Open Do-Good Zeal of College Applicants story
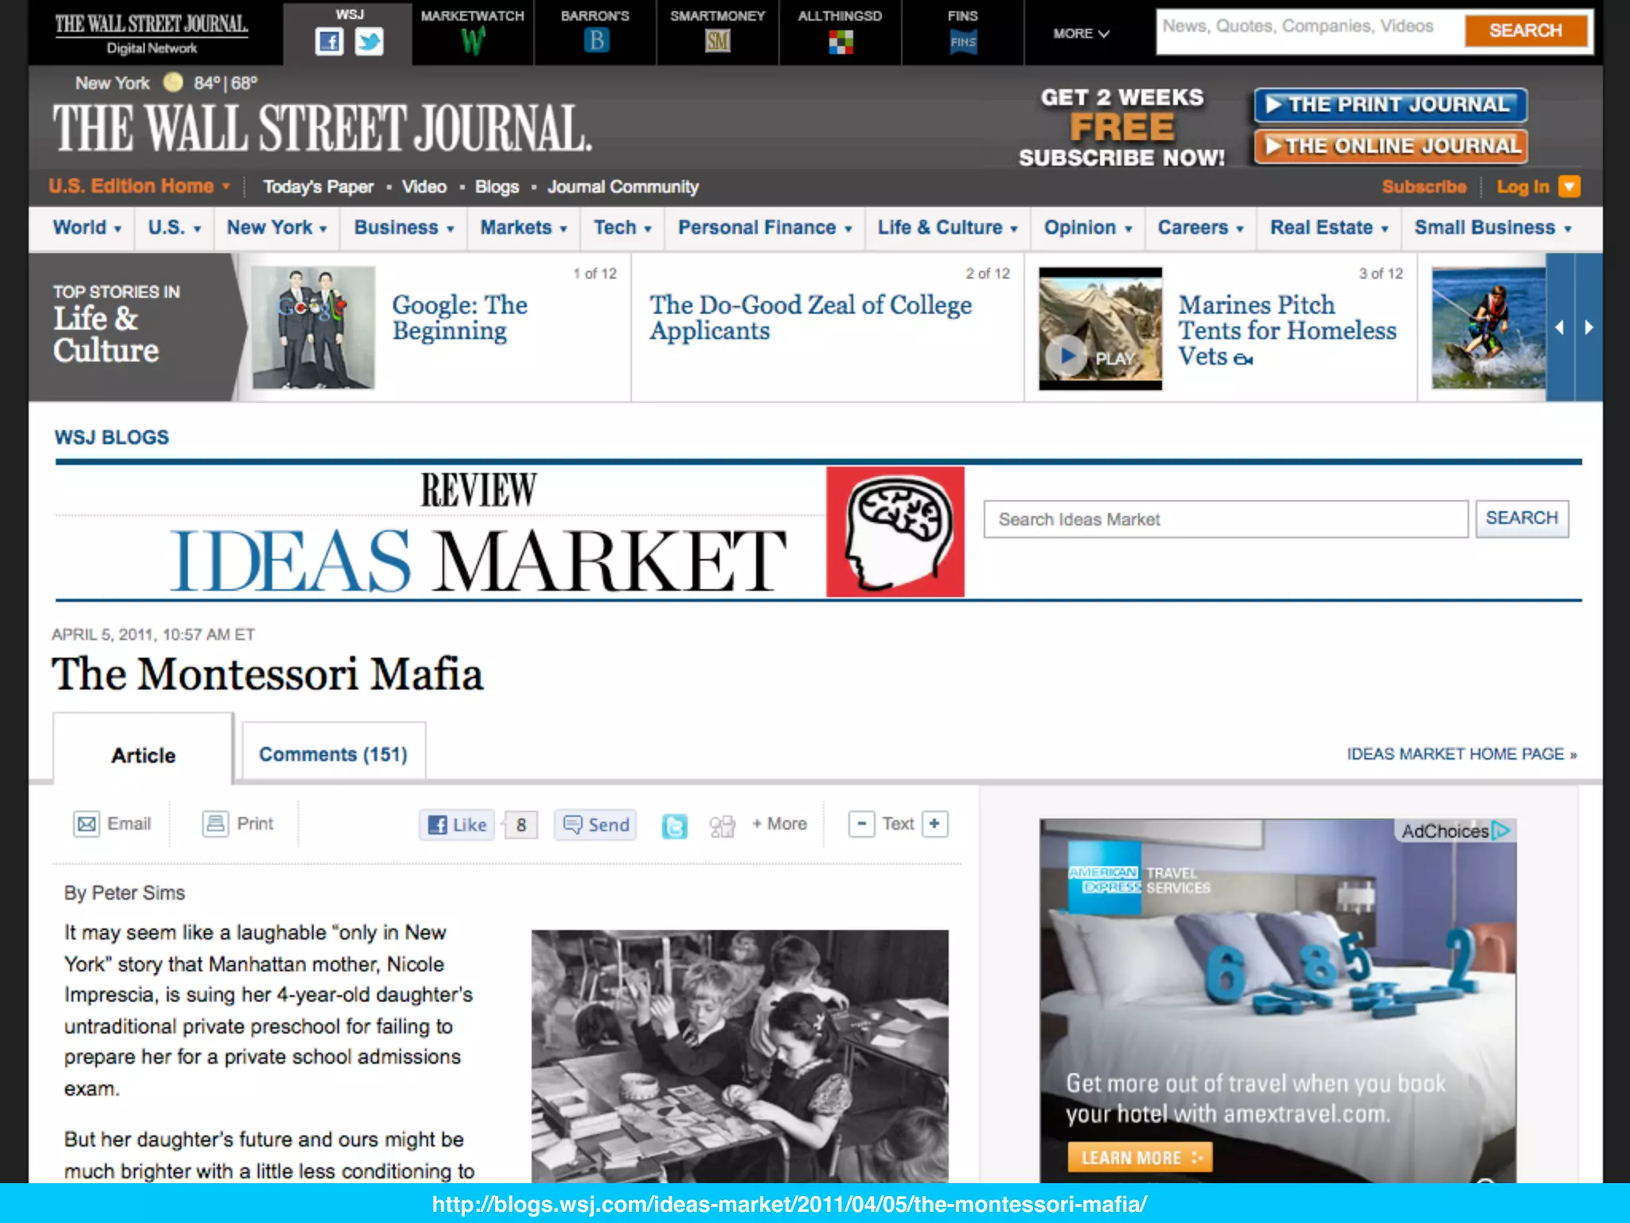This screenshot has height=1223, width=1630. click(810, 318)
